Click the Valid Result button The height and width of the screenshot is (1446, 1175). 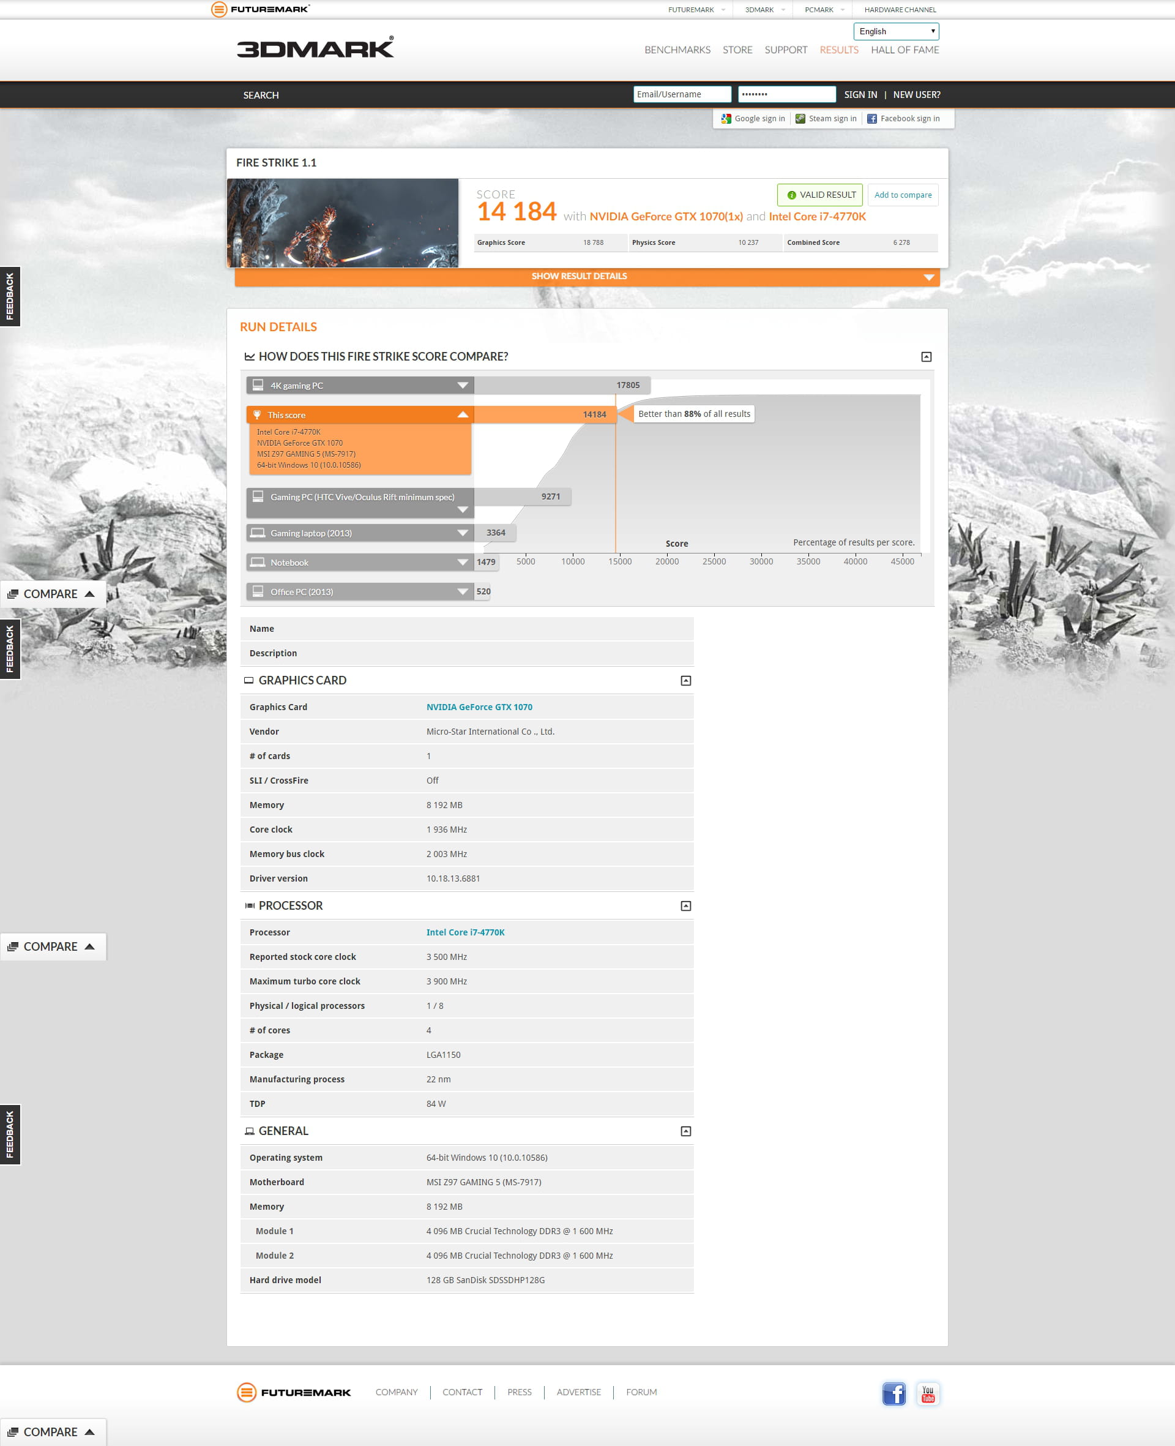coord(819,195)
